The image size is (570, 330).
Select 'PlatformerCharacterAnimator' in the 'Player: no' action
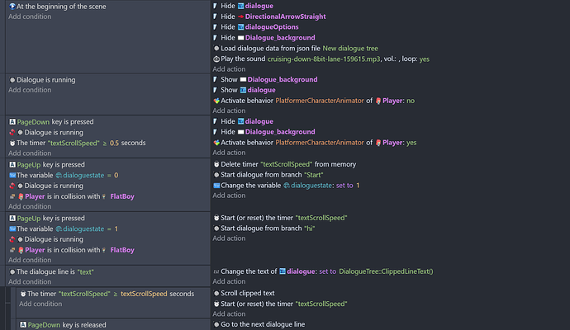point(320,101)
